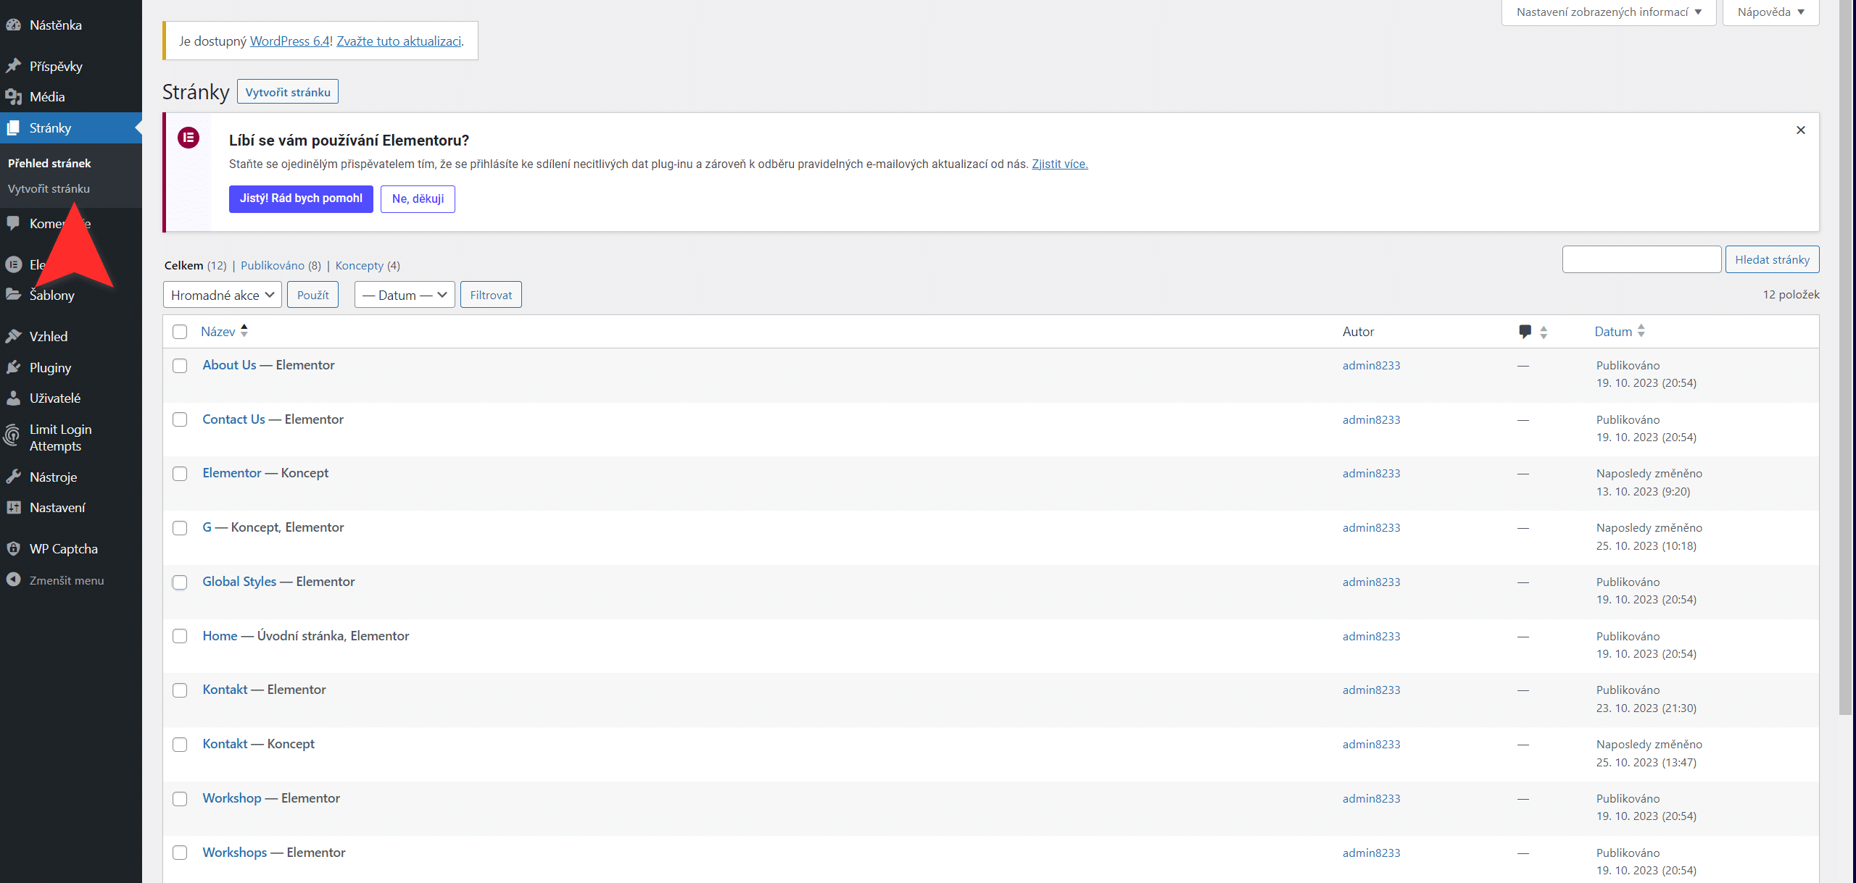1856x883 pixels.
Task: Click the Příspěvky pushpin icon
Action: click(13, 66)
